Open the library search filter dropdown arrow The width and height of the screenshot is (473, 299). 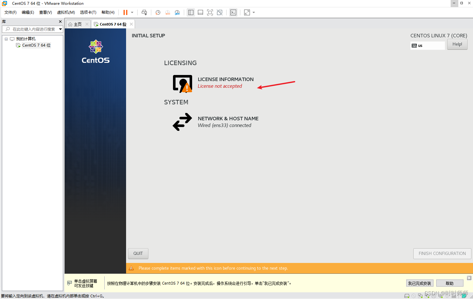coord(60,29)
